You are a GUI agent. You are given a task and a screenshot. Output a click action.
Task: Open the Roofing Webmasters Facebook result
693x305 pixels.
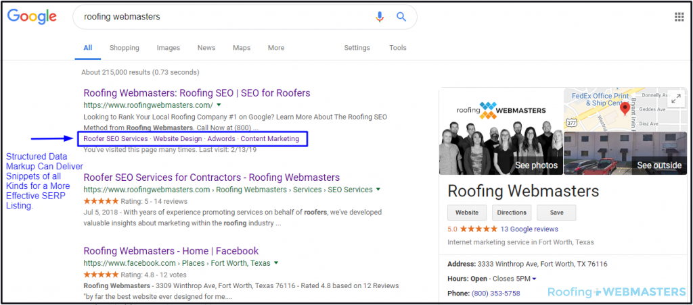[x=171, y=251]
